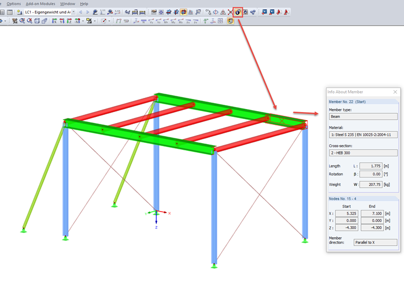Click the support reactions green arrow icon
The height and width of the screenshot is (303, 404).
pos(205,21)
